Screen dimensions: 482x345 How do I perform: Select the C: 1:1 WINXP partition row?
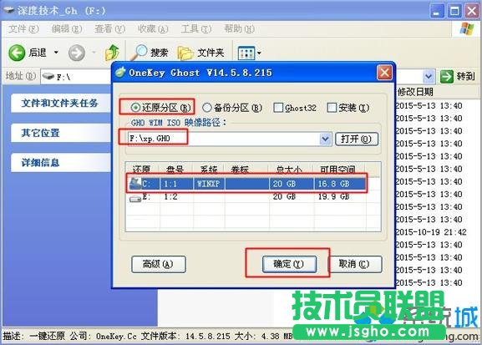pyautogui.click(x=247, y=184)
